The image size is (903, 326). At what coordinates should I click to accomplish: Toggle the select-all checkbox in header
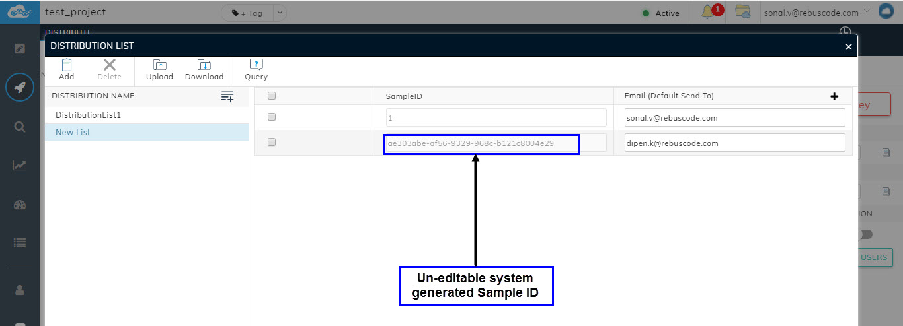click(272, 96)
